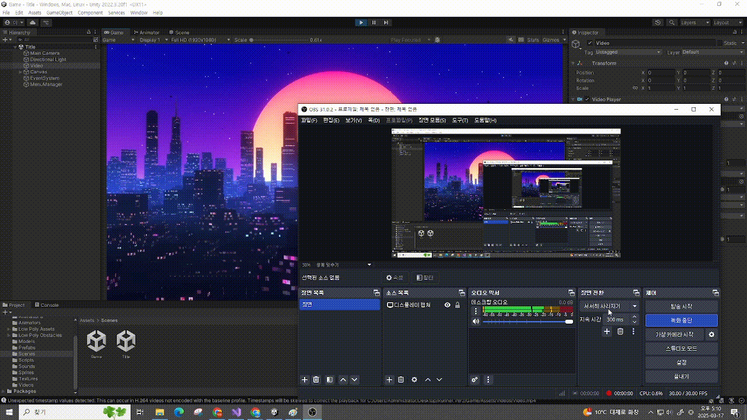Add a source with plus icon
Image resolution: width=747 pixels, height=420 pixels.
[390, 380]
